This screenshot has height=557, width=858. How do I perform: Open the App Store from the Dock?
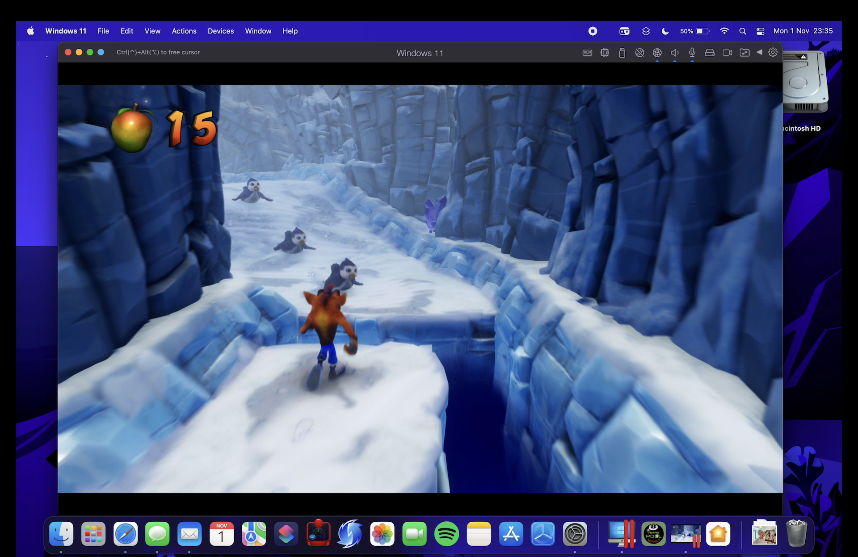coord(511,533)
